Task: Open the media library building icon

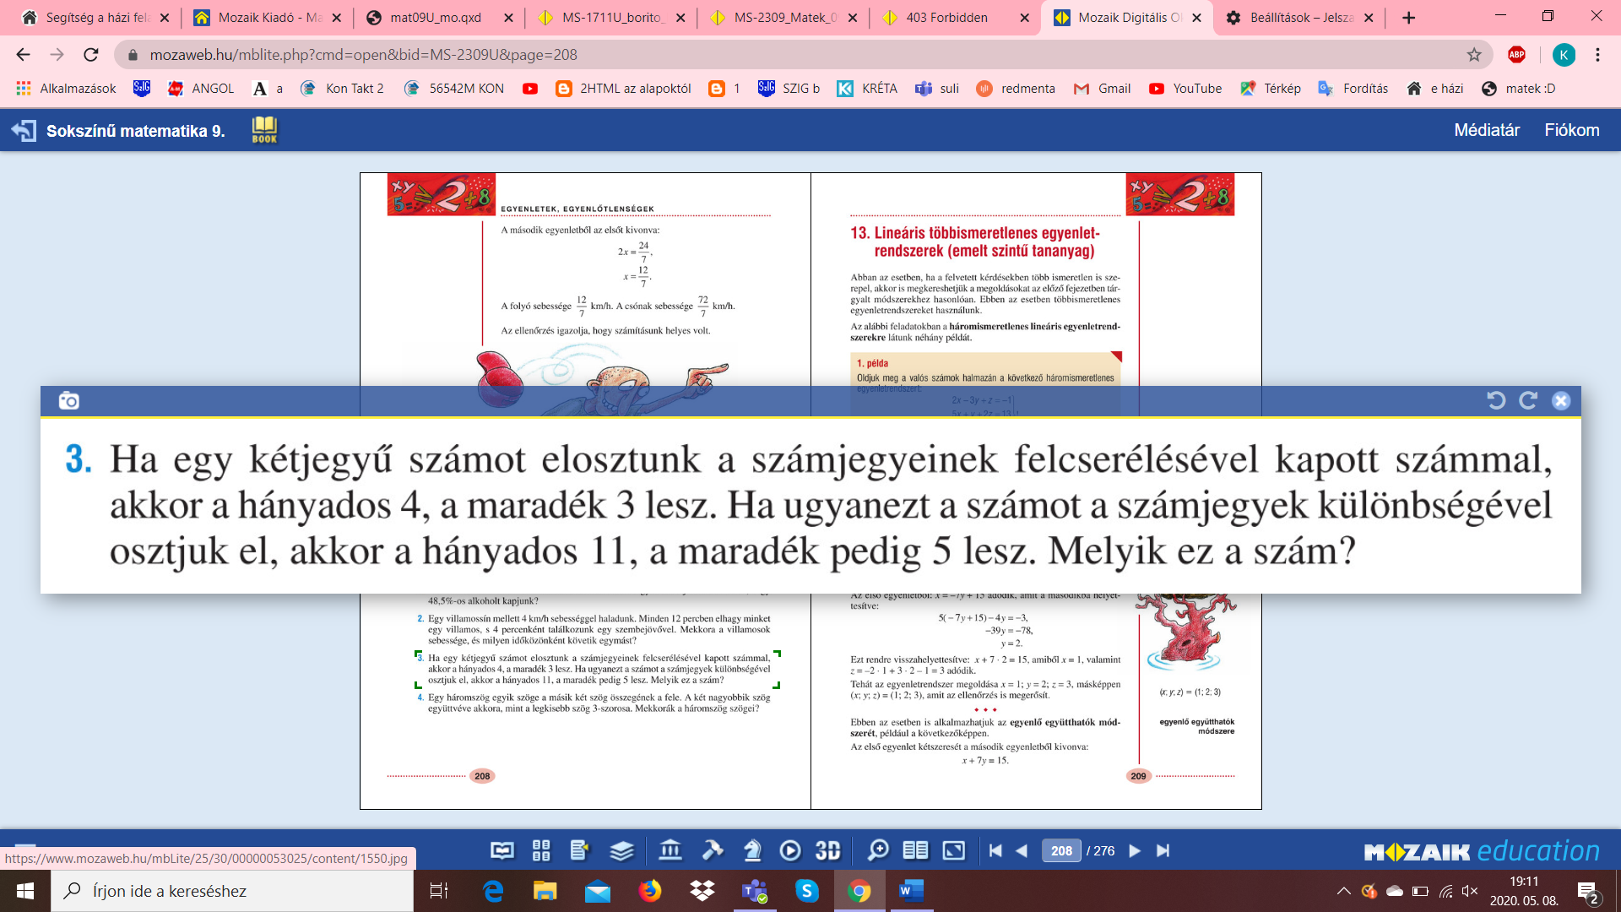Action: click(670, 850)
